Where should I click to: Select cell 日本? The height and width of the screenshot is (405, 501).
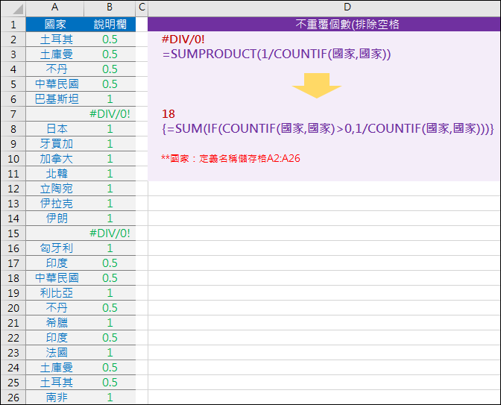55,129
